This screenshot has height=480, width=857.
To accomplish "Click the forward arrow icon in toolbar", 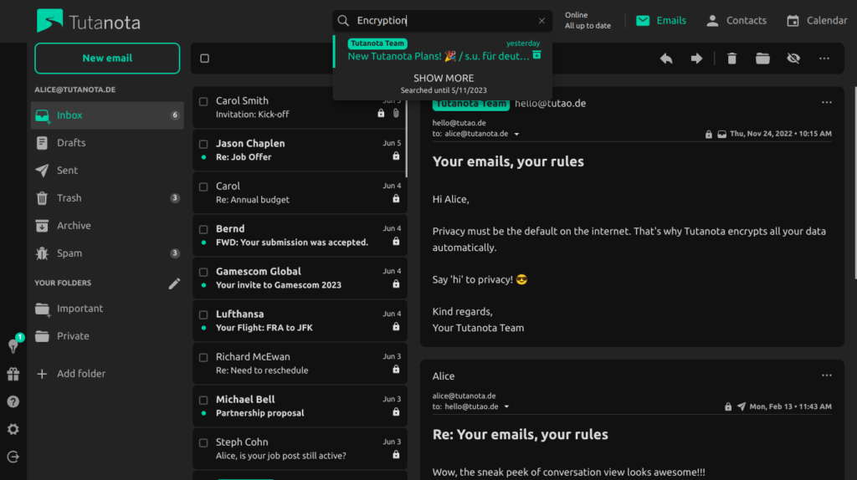I will (x=696, y=59).
